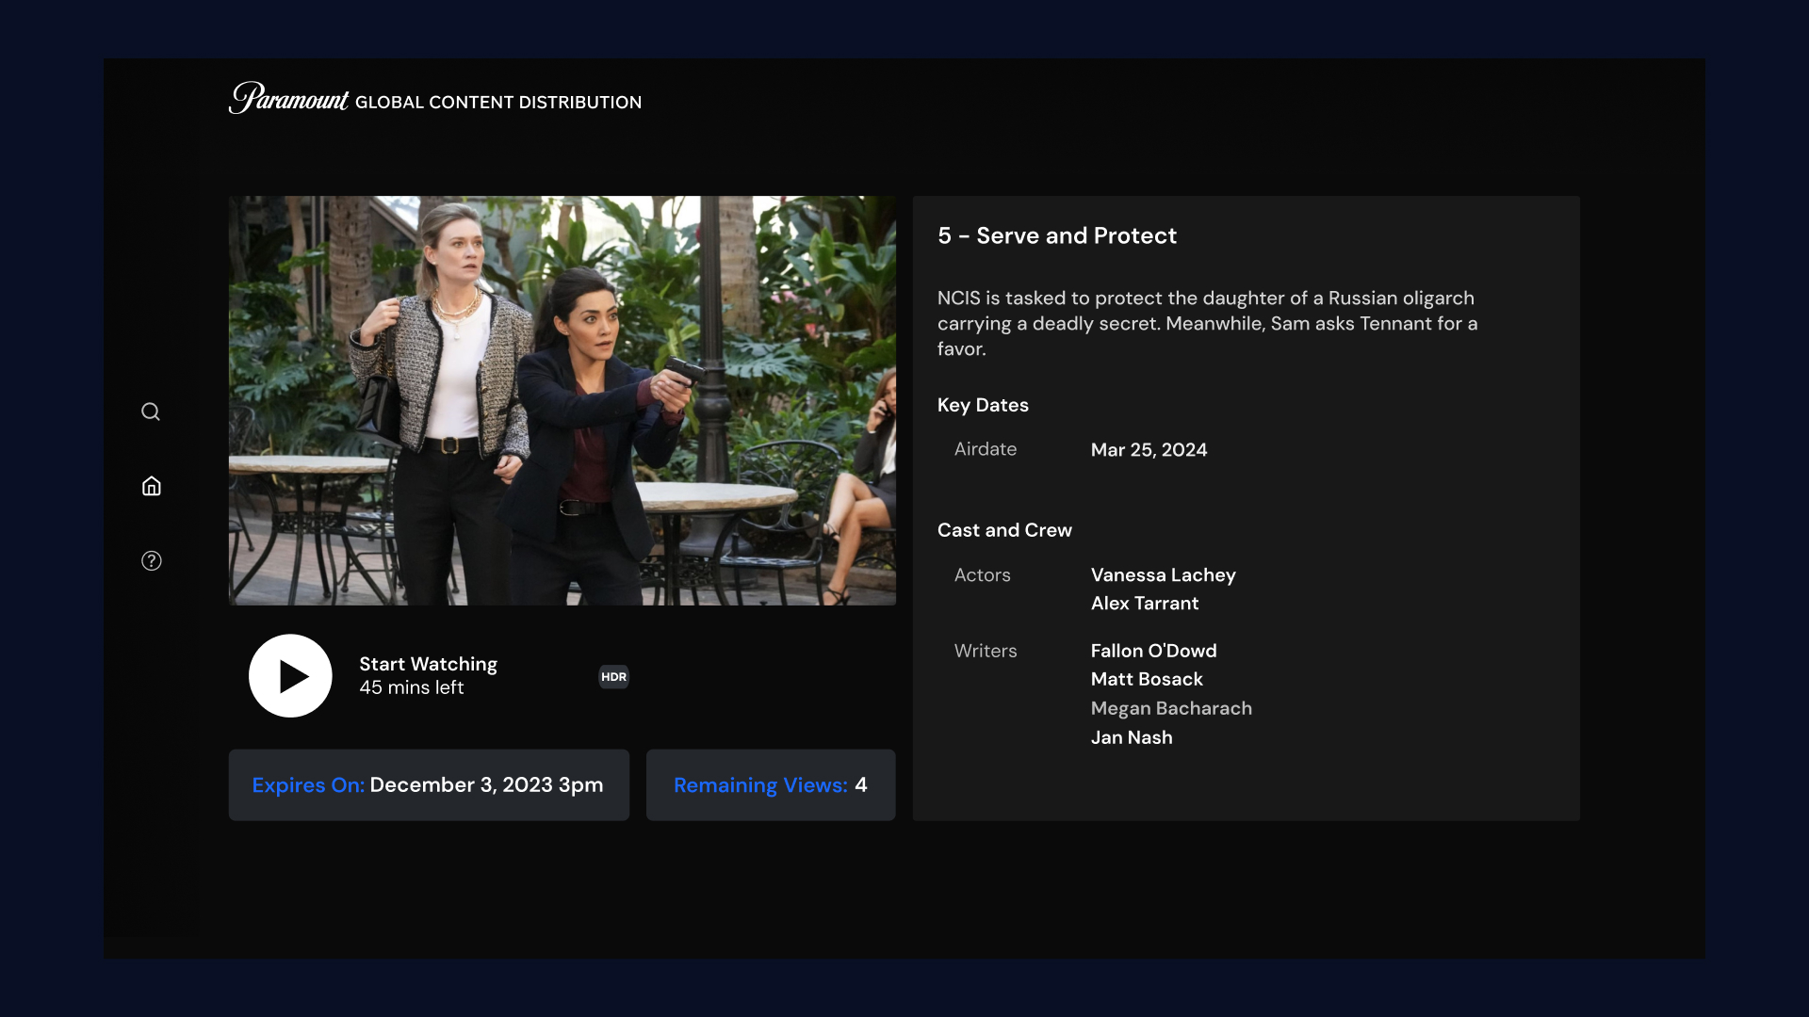
Task: Click the Cast and Crew section heading
Action: (1003, 530)
